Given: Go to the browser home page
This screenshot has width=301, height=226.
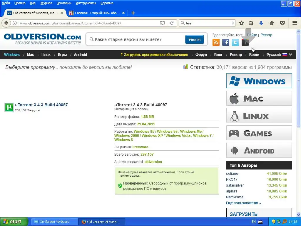Looking at the screenshot, I should 272,23.
